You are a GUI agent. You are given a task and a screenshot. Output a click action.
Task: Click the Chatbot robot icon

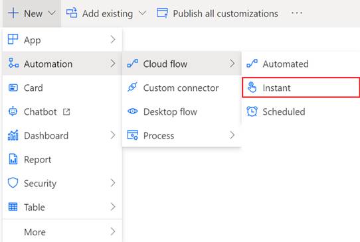(13, 111)
